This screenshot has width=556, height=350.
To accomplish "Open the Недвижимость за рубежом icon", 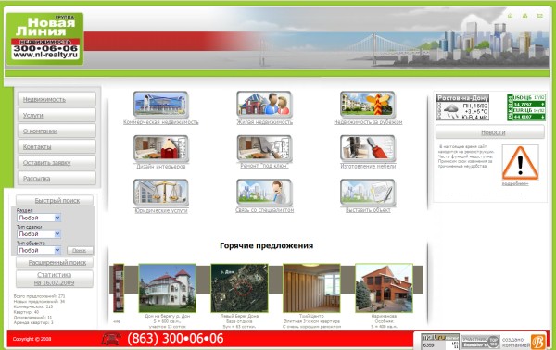I will (368, 105).
